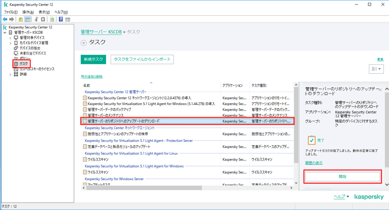Expand the 管理対象デバイス tree node
Screen dimensions: 389x210
[10, 37]
